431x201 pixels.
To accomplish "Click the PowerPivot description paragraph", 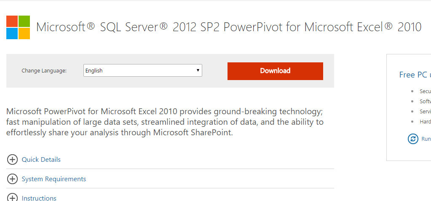I will pos(165,122).
